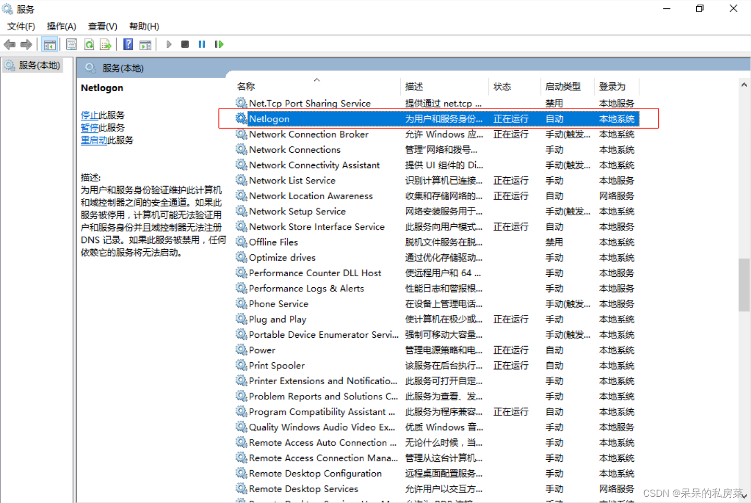Click the vertical scrollbar thumb of the services list
Screen dimensions: 751x503
[744, 285]
